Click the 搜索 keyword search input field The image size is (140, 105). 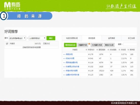(130, 44)
